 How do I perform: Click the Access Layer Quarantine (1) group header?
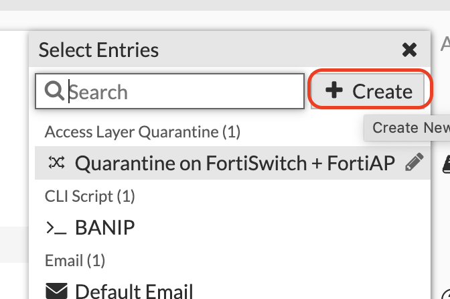tap(143, 132)
